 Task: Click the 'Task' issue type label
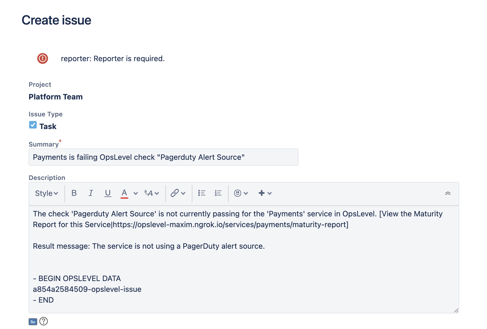tap(48, 126)
